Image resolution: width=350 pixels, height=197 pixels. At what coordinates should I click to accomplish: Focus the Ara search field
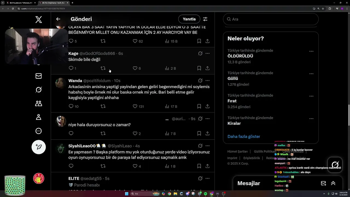click(x=271, y=19)
